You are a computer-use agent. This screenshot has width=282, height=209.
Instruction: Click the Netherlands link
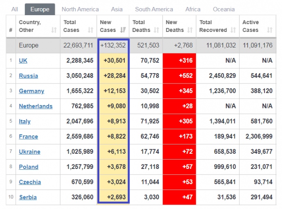click(x=36, y=106)
